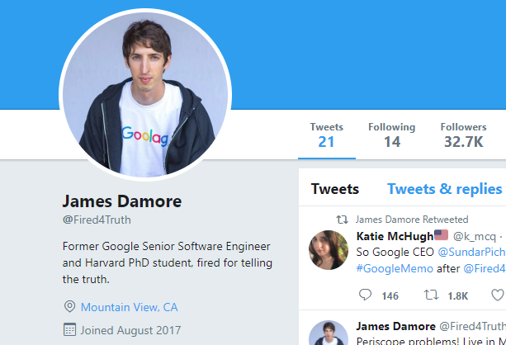The image size is (506, 345).
Task: Open the large James Damore profile photo
Action: (x=145, y=95)
